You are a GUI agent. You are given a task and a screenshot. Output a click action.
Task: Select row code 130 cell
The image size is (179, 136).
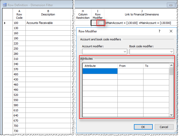pyautogui.click(x=19, y=28)
